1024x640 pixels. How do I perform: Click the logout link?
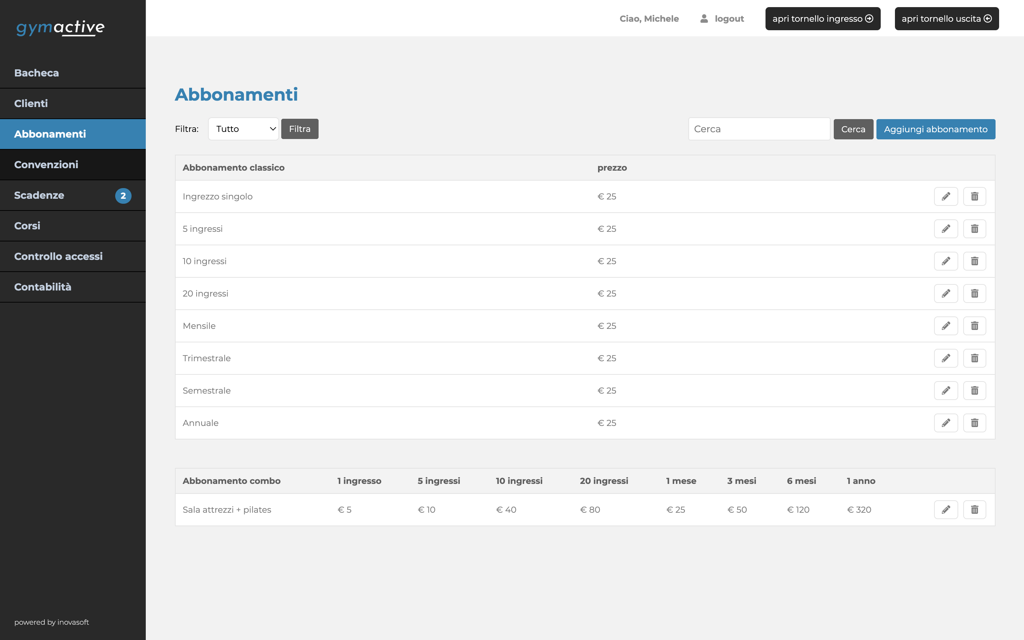pos(722,18)
